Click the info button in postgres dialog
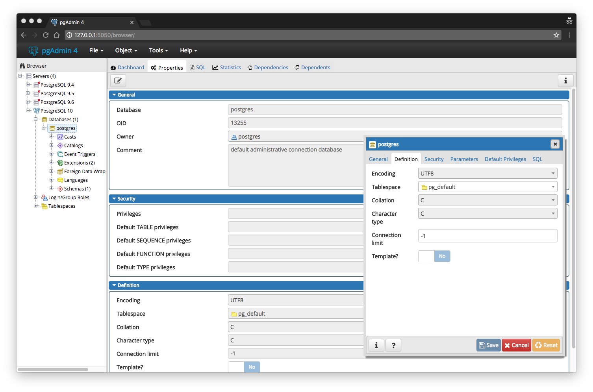Screen dimensions: 593x392 376,345
